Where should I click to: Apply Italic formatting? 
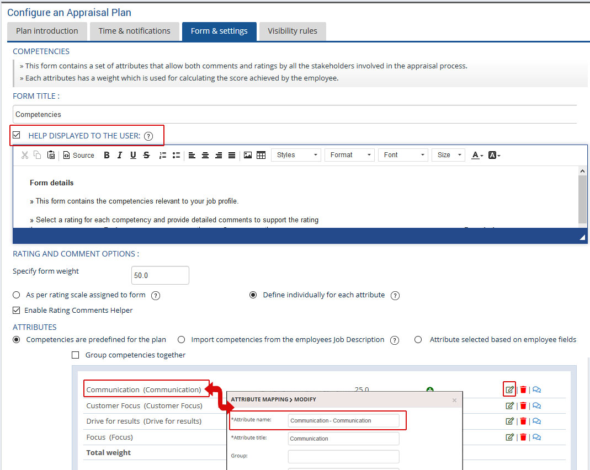click(x=120, y=155)
